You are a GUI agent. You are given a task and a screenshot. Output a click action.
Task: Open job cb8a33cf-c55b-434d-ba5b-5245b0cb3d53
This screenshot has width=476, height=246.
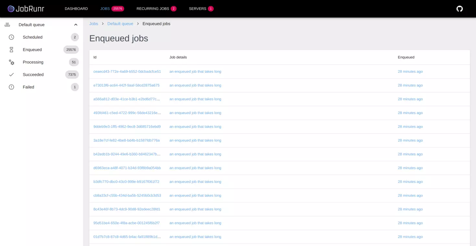[127, 195]
